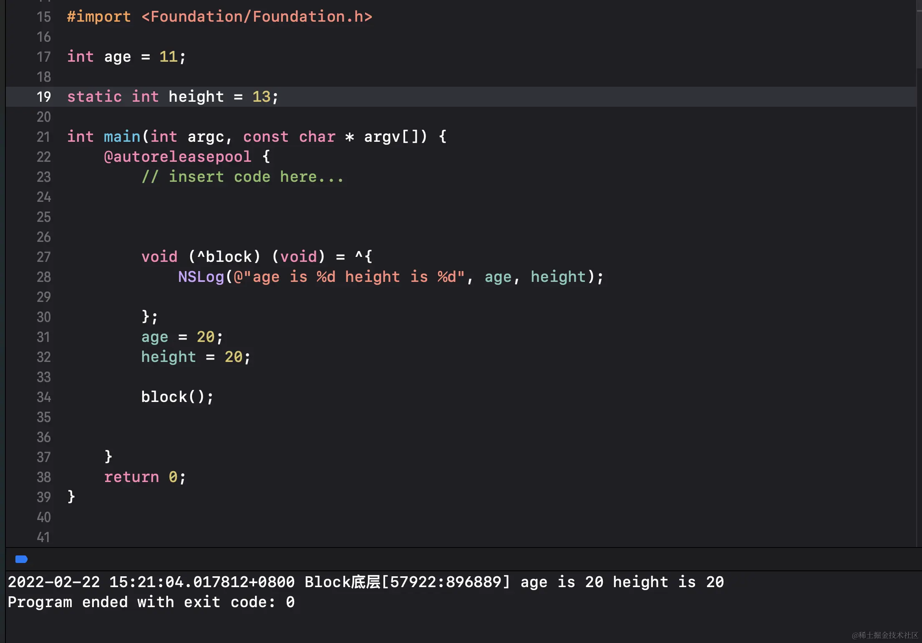Click gutter beside line 21 main
Screen dimensions: 922x643
click(43, 137)
